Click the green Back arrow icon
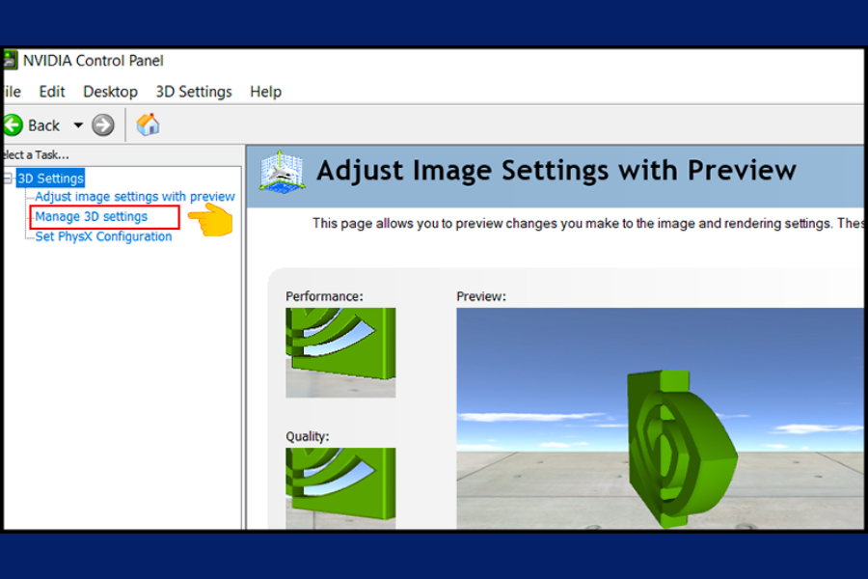This screenshot has height=579, width=868. coord(13,124)
